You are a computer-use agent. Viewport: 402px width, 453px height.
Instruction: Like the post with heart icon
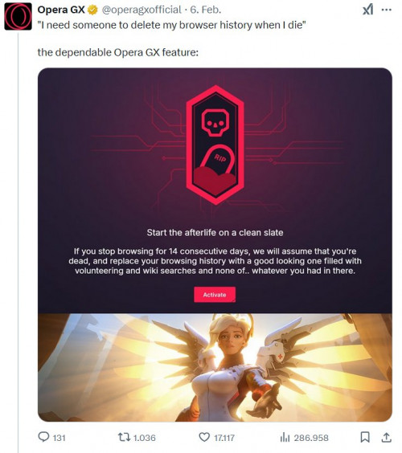[204, 437]
